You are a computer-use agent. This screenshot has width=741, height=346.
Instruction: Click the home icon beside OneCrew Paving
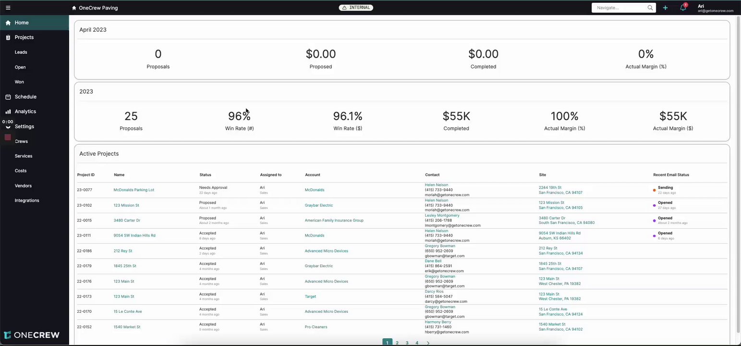click(x=74, y=8)
